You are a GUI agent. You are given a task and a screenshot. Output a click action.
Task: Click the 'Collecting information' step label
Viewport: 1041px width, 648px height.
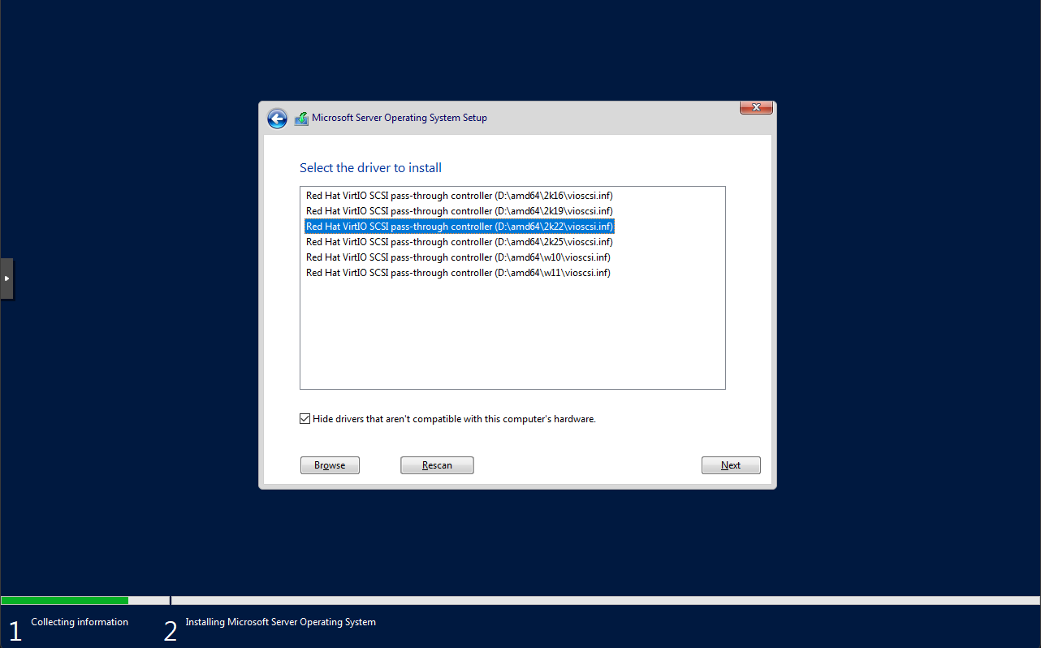[80, 622]
